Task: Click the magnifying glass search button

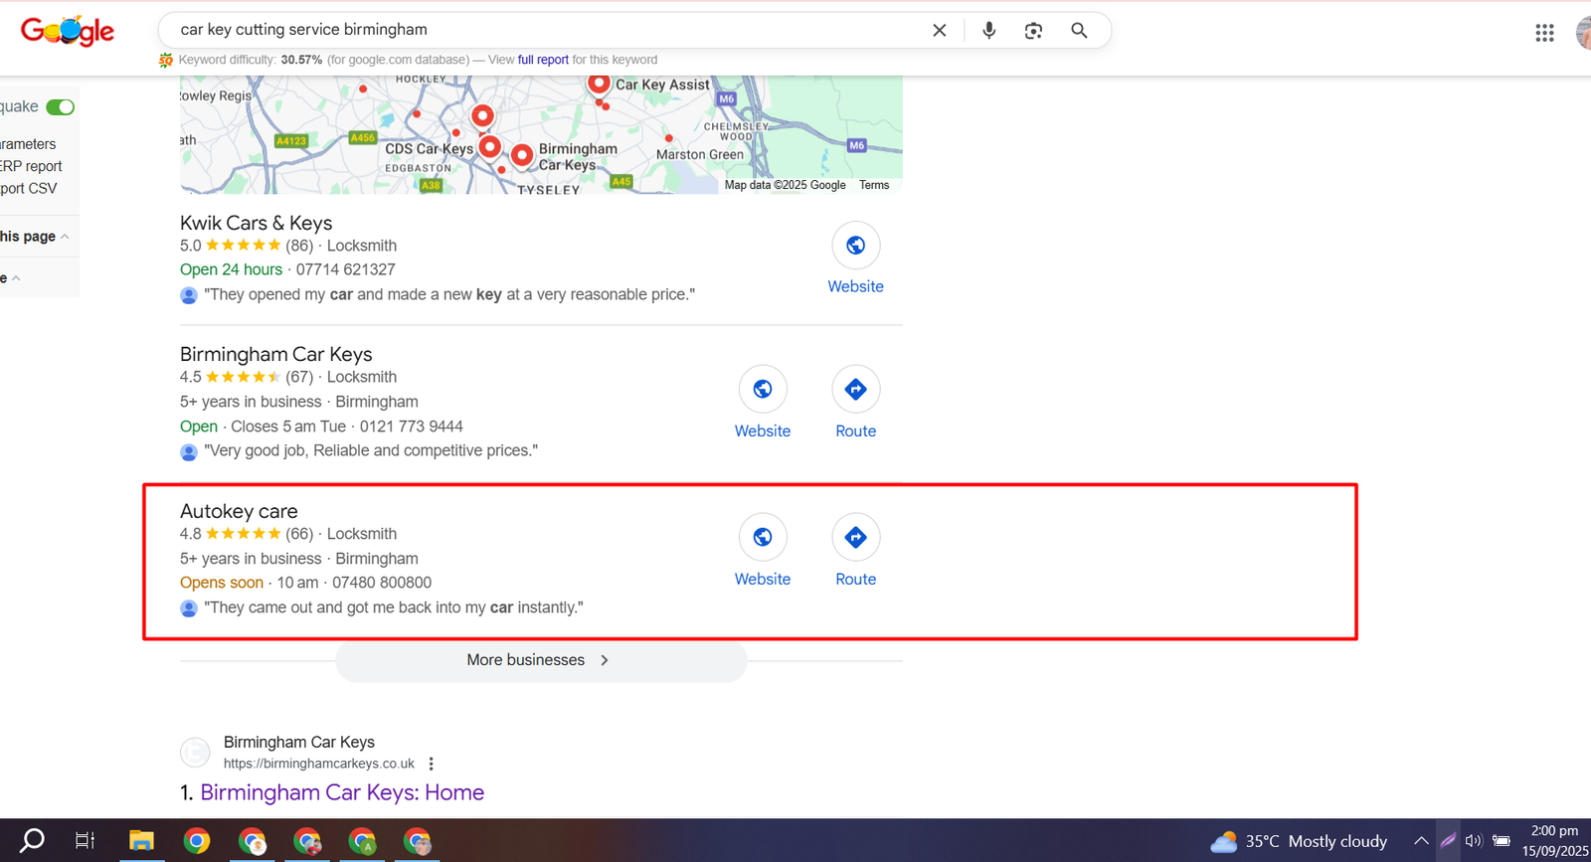Action: point(1079,31)
